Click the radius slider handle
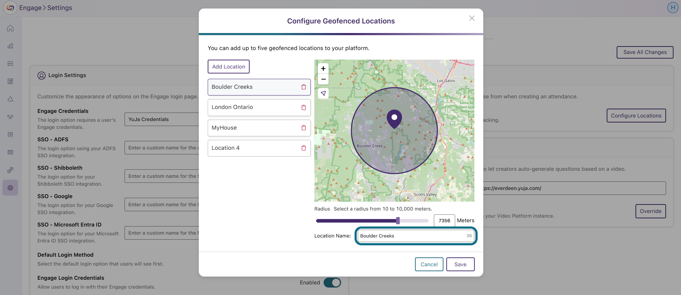 [x=398, y=221]
